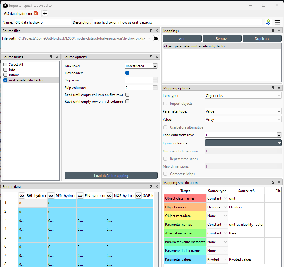
Task: Undock the Source files panel with its float icon
Action: [151, 30]
